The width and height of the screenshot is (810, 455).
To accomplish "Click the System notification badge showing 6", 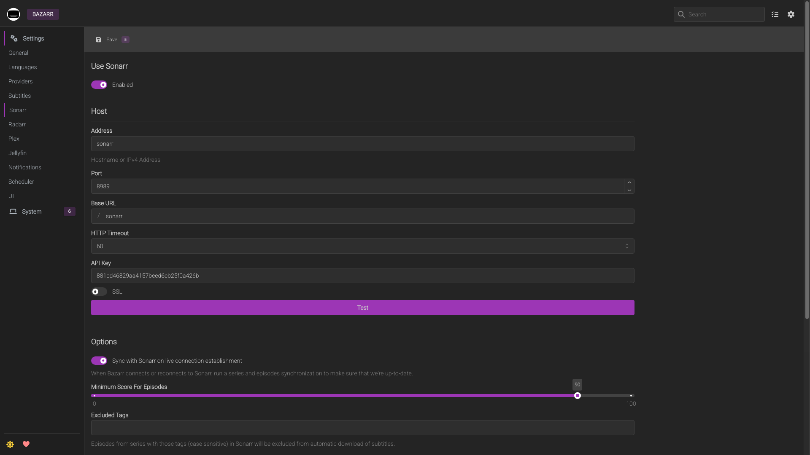I will [70, 211].
